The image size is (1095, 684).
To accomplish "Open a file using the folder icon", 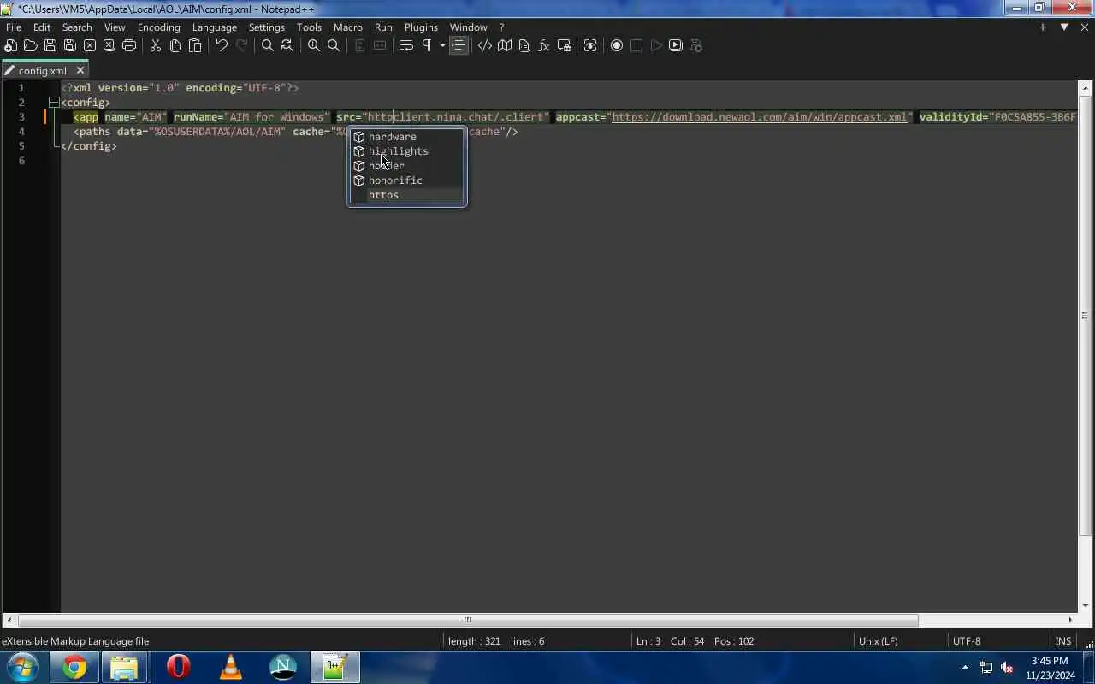I will (31, 45).
